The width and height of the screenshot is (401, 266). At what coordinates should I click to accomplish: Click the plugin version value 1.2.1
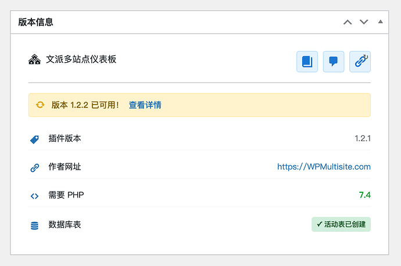point(363,139)
